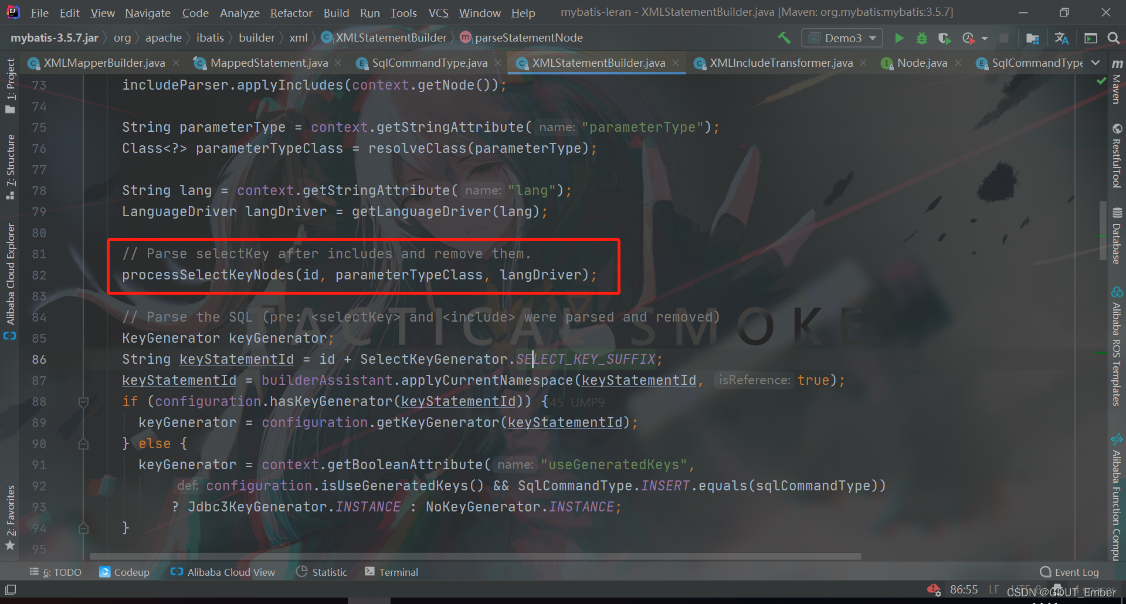Open Alibaba ROS Templates panel

1117,346
